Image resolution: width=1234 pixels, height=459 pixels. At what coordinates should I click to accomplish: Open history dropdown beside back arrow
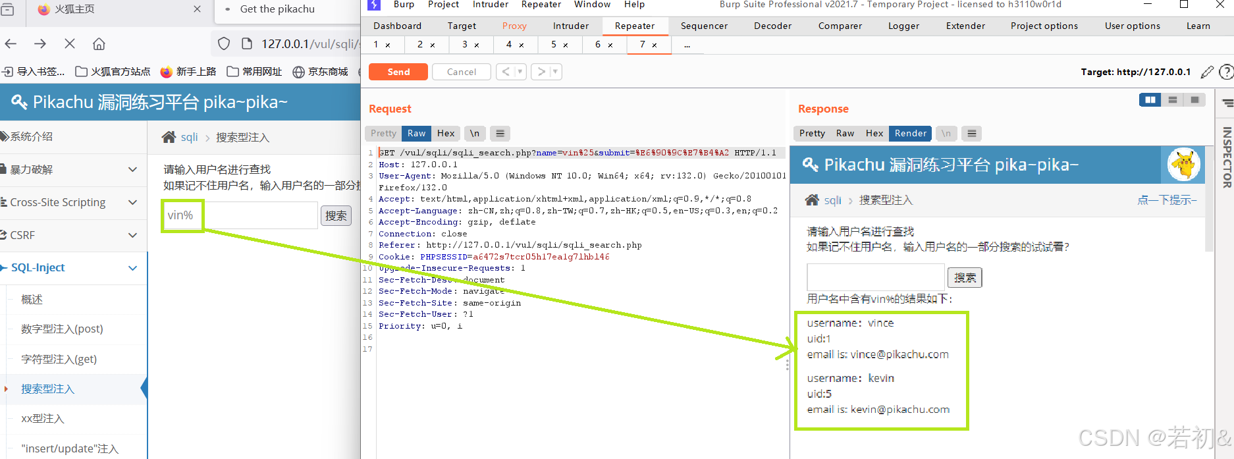click(520, 72)
